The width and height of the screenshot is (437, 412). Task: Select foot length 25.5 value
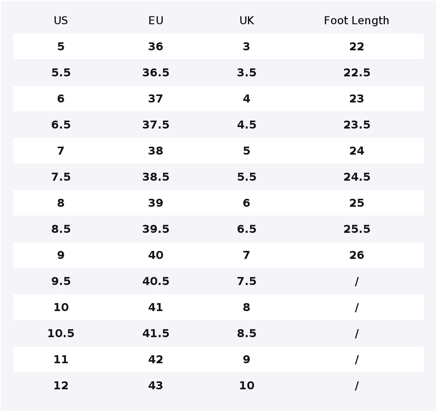pyautogui.click(x=357, y=229)
